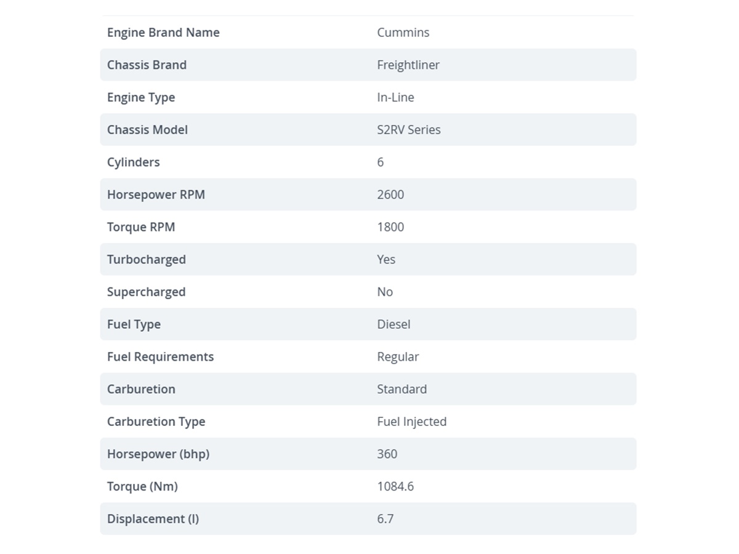Click the Carburetion value Standard

coord(402,389)
